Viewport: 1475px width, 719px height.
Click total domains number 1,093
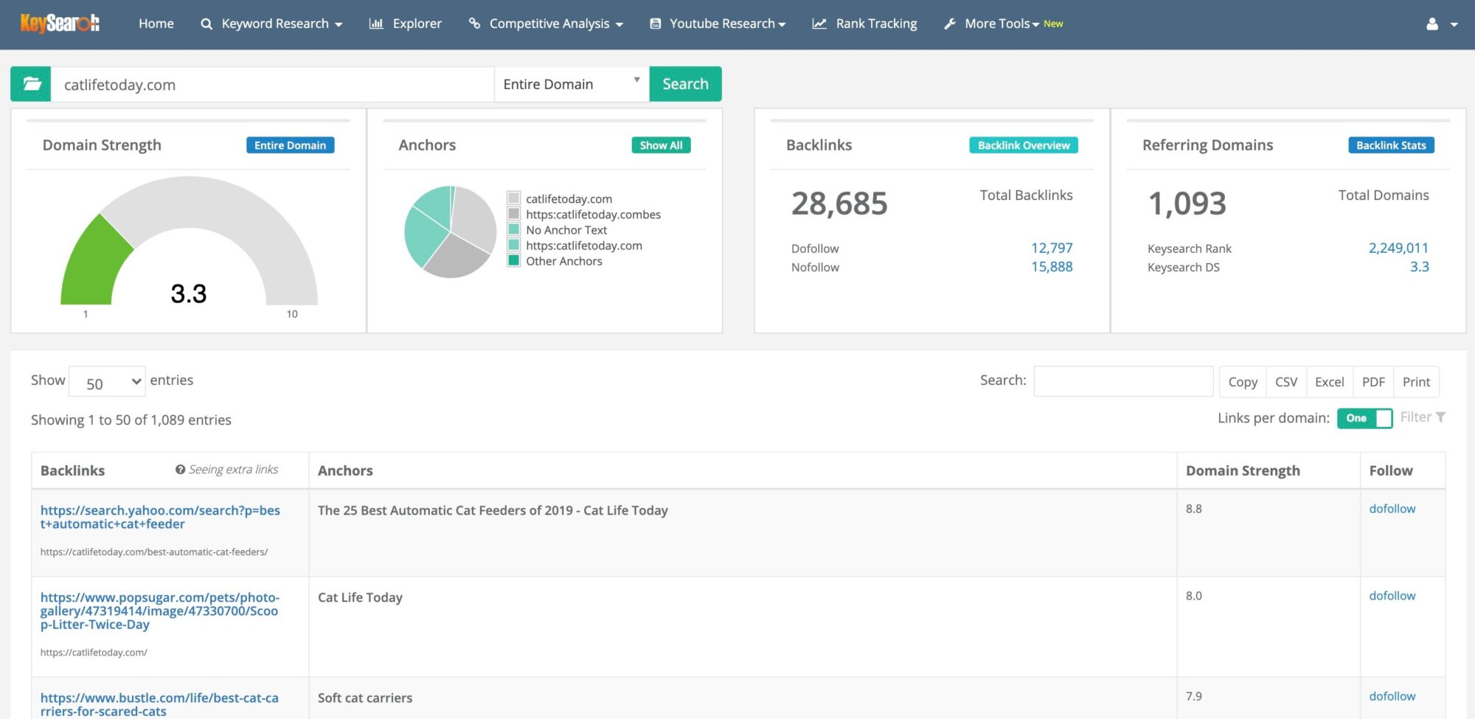click(x=1187, y=204)
